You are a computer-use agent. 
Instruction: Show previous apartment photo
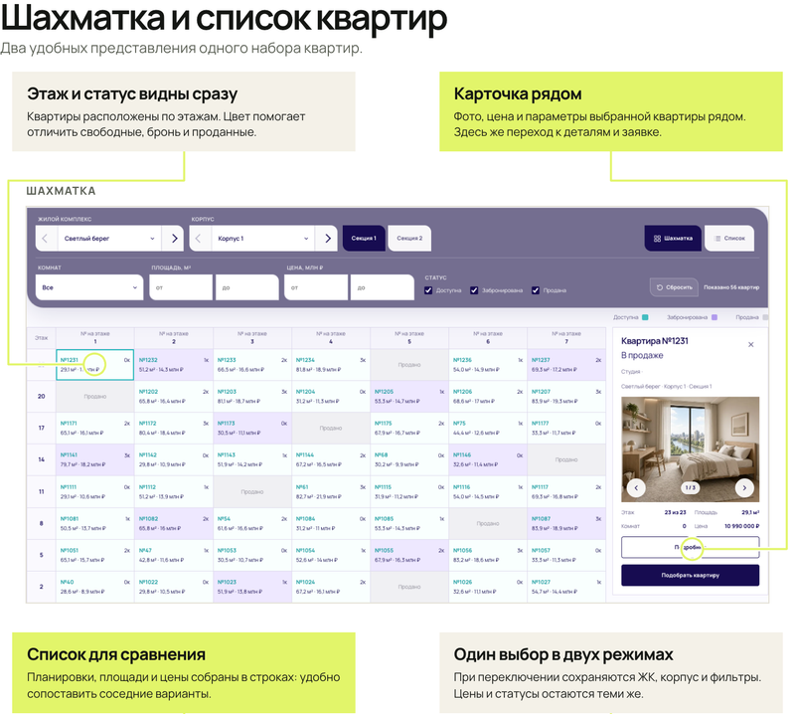tap(636, 488)
